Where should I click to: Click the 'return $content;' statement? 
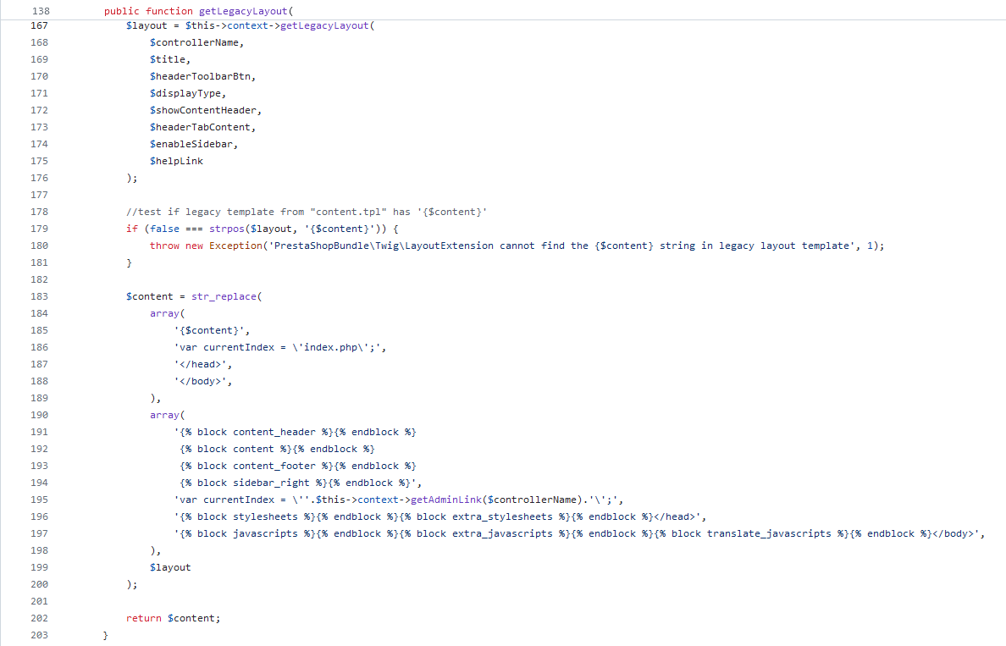(x=173, y=618)
